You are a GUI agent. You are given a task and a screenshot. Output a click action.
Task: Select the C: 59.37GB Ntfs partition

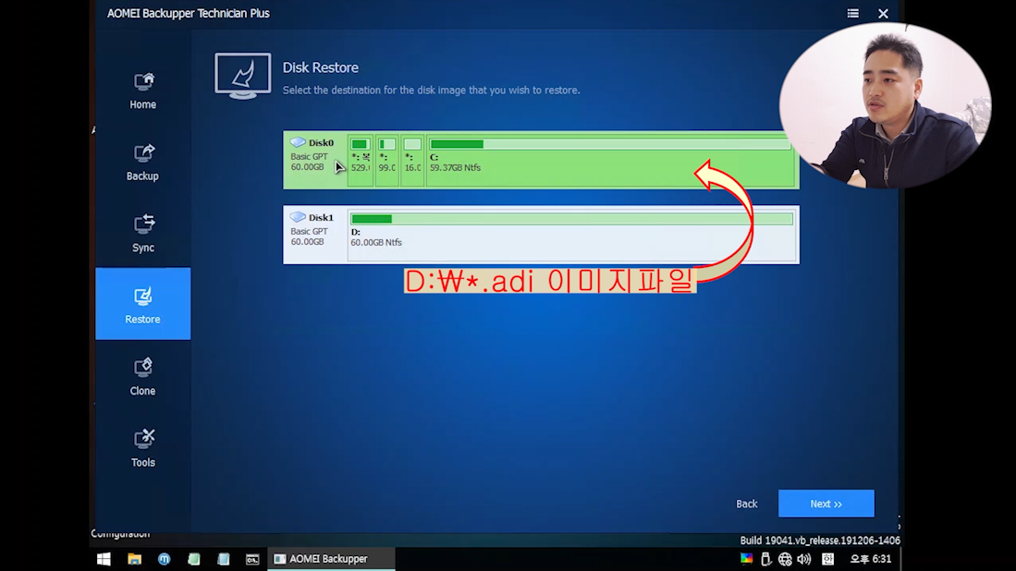[610, 160]
